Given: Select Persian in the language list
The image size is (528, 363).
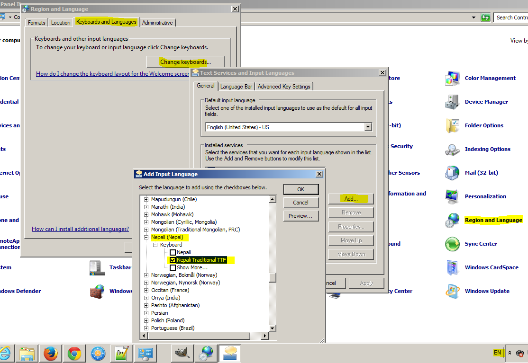Looking at the screenshot, I should 159,313.
